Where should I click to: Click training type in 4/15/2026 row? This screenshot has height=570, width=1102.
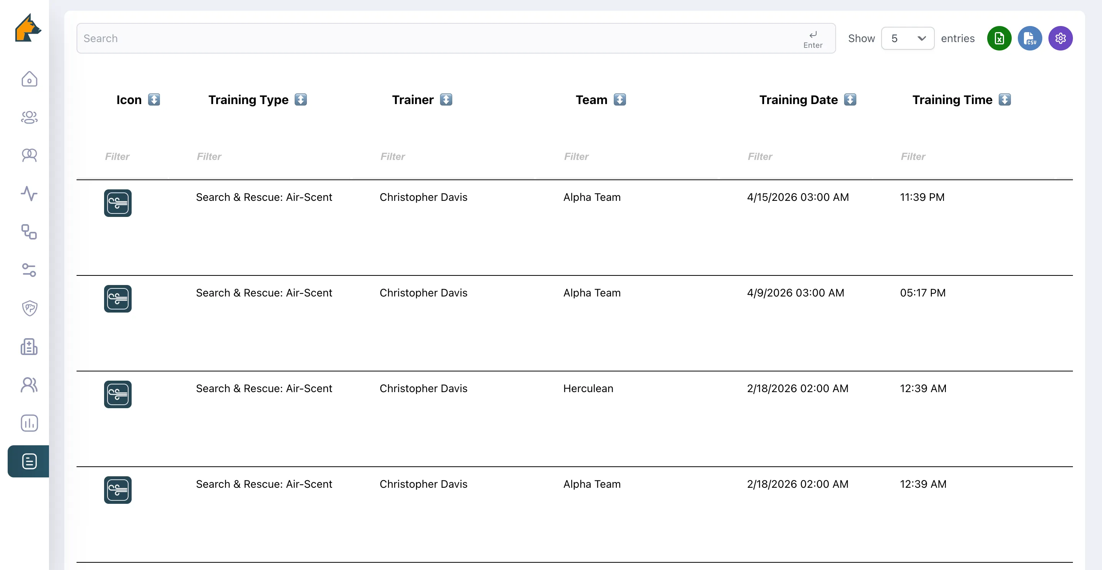coord(264,197)
